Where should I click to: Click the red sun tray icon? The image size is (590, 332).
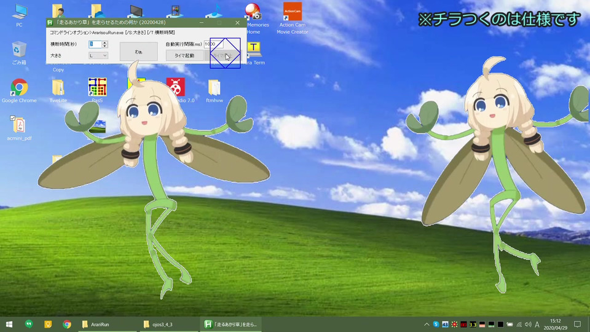click(x=455, y=325)
